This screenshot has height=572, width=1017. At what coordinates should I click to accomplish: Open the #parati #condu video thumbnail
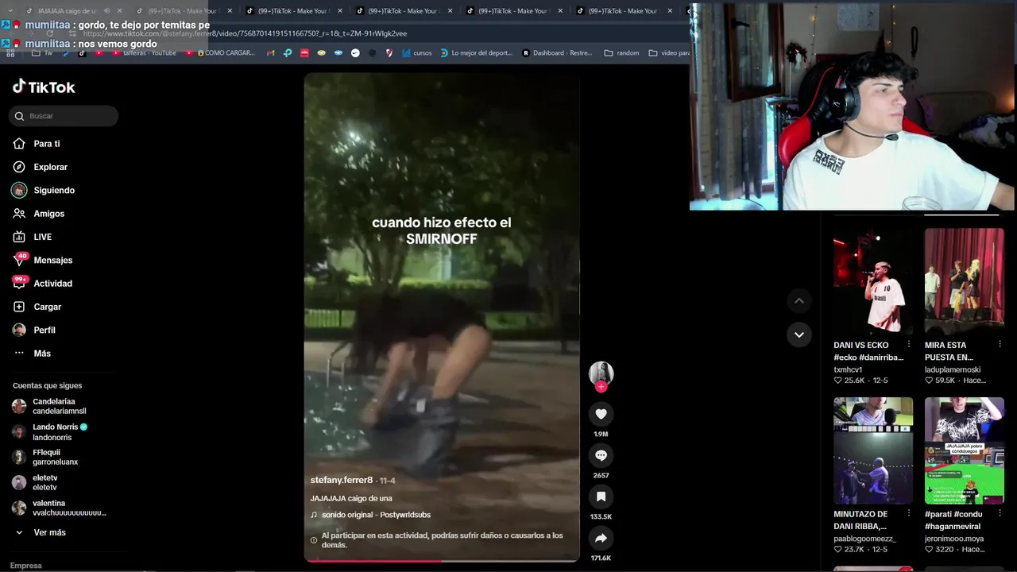[x=964, y=450]
